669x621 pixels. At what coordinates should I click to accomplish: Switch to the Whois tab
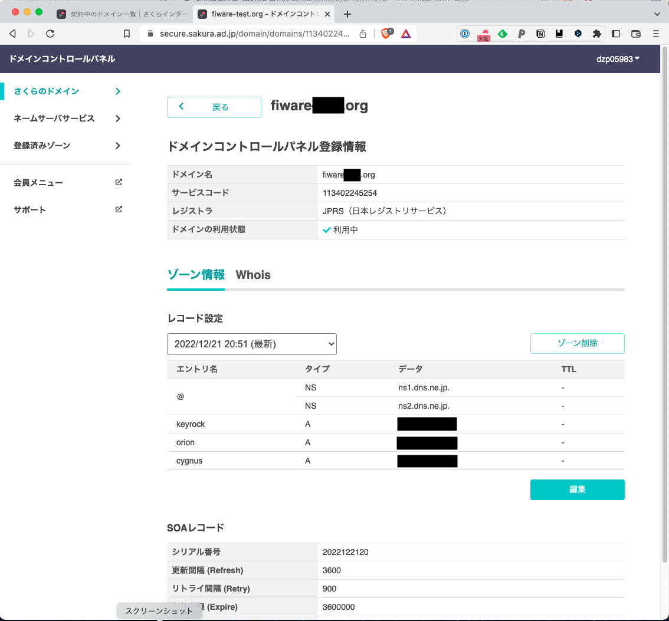pyautogui.click(x=253, y=275)
